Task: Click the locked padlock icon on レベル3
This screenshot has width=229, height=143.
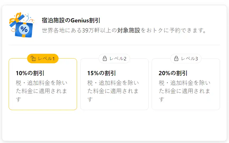Action: [x=176, y=58]
